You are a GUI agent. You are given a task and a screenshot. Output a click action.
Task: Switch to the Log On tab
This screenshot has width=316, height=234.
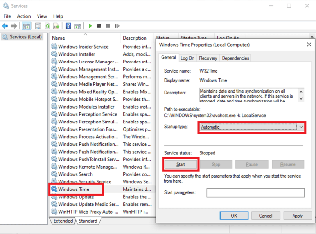[188, 58]
